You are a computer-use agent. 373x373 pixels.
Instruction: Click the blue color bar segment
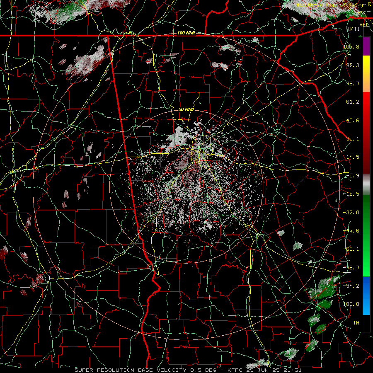pos(366,295)
